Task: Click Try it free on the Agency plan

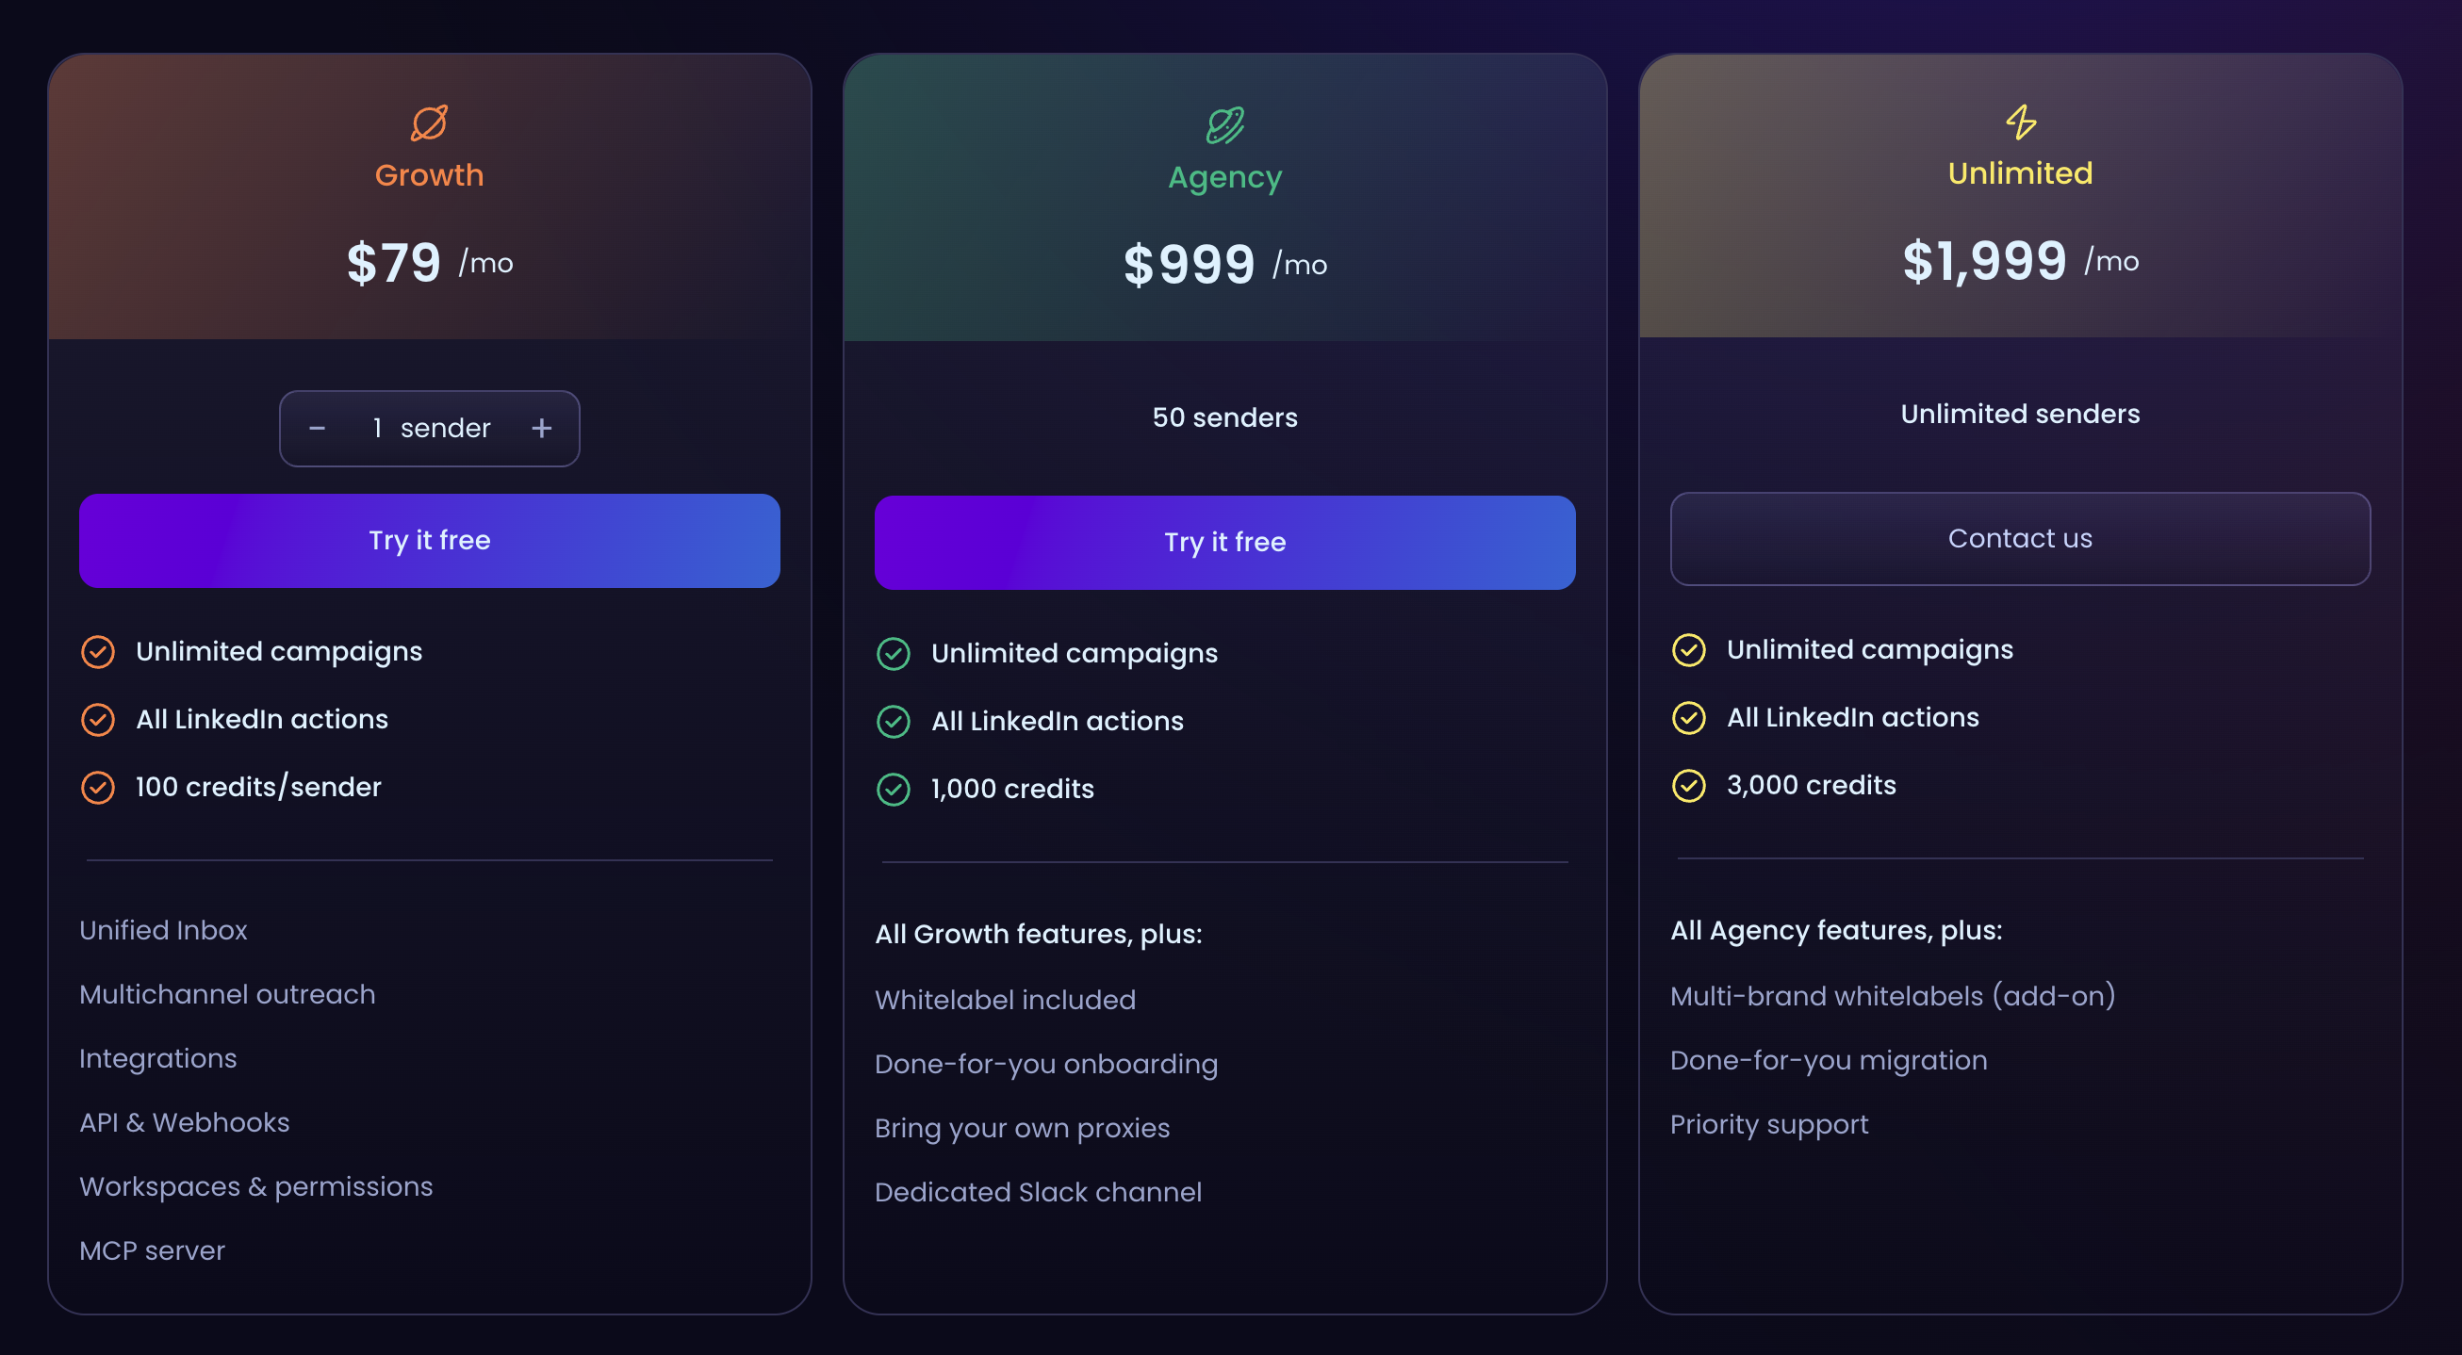Action: pos(1224,542)
